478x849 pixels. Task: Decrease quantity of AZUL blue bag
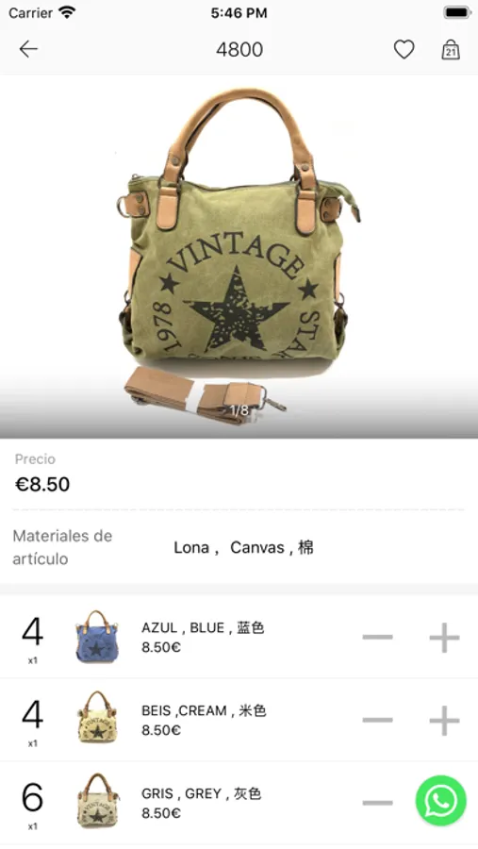[x=378, y=638]
